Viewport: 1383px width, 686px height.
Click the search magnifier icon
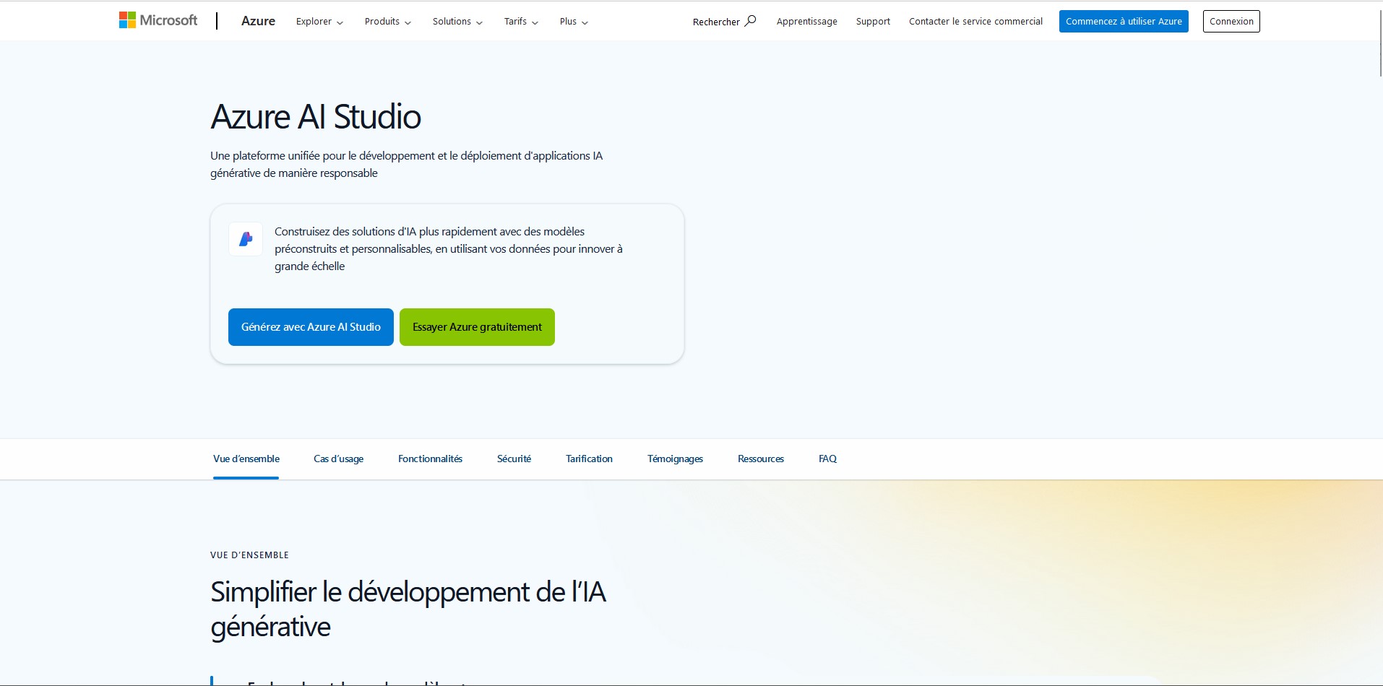[750, 21]
